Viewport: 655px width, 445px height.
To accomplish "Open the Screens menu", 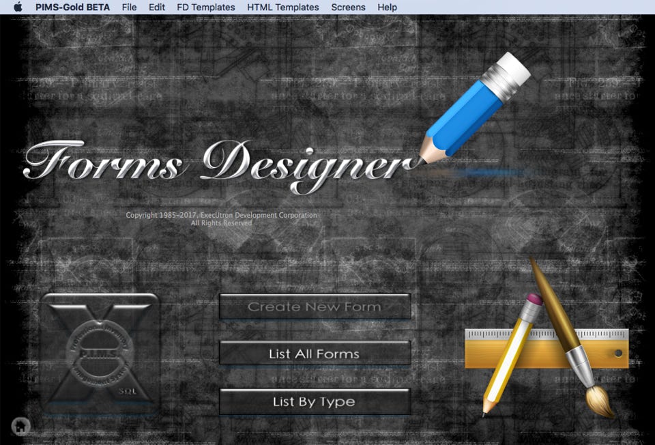I will tap(348, 7).
